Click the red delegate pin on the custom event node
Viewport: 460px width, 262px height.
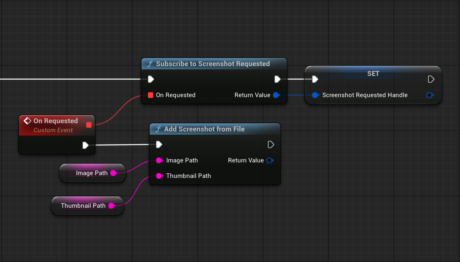pyautogui.click(x=89, y=124)
